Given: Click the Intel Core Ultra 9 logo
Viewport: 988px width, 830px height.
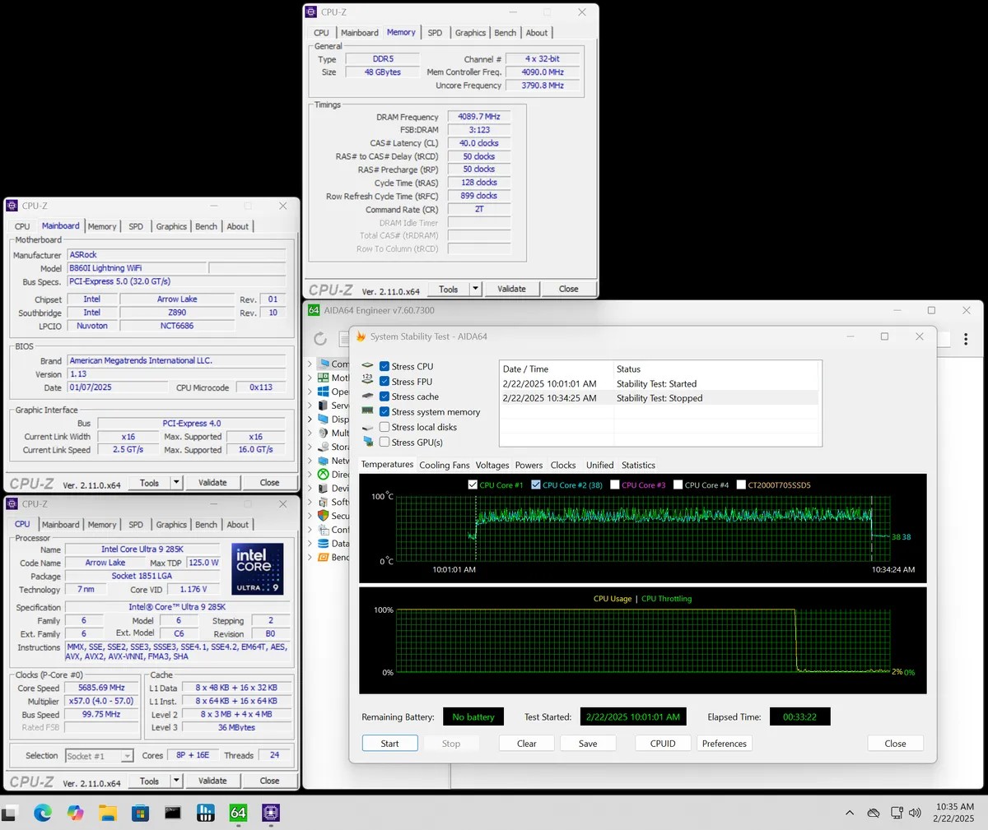Looking at the screenshot, I should 257,568.
